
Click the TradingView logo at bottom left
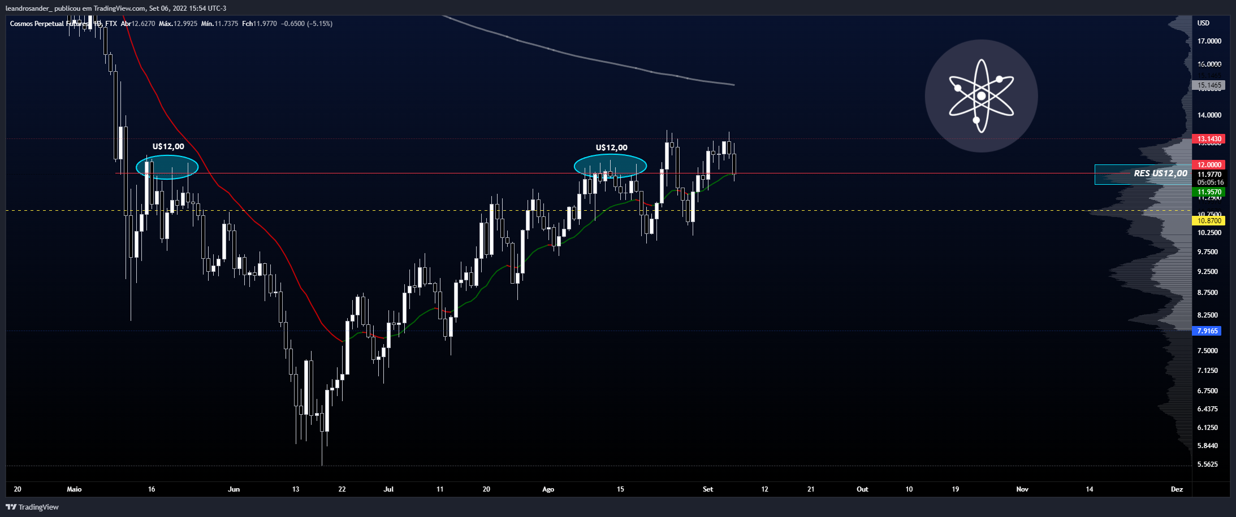tap(32, 507)
